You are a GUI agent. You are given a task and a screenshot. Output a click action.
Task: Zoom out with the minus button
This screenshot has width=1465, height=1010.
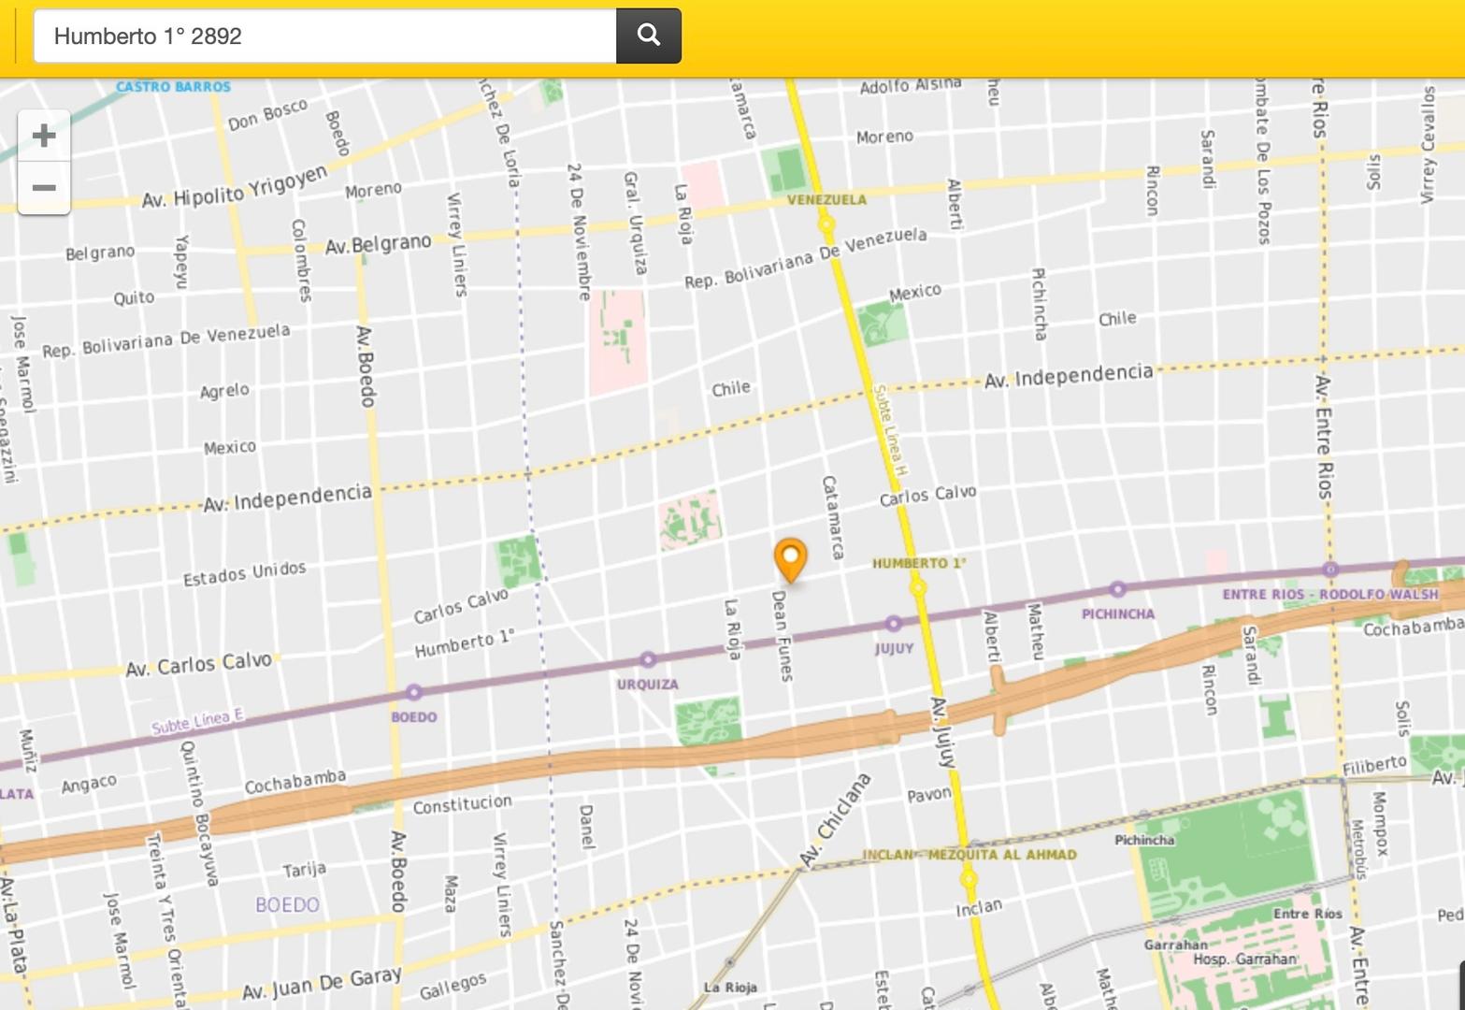44,188
